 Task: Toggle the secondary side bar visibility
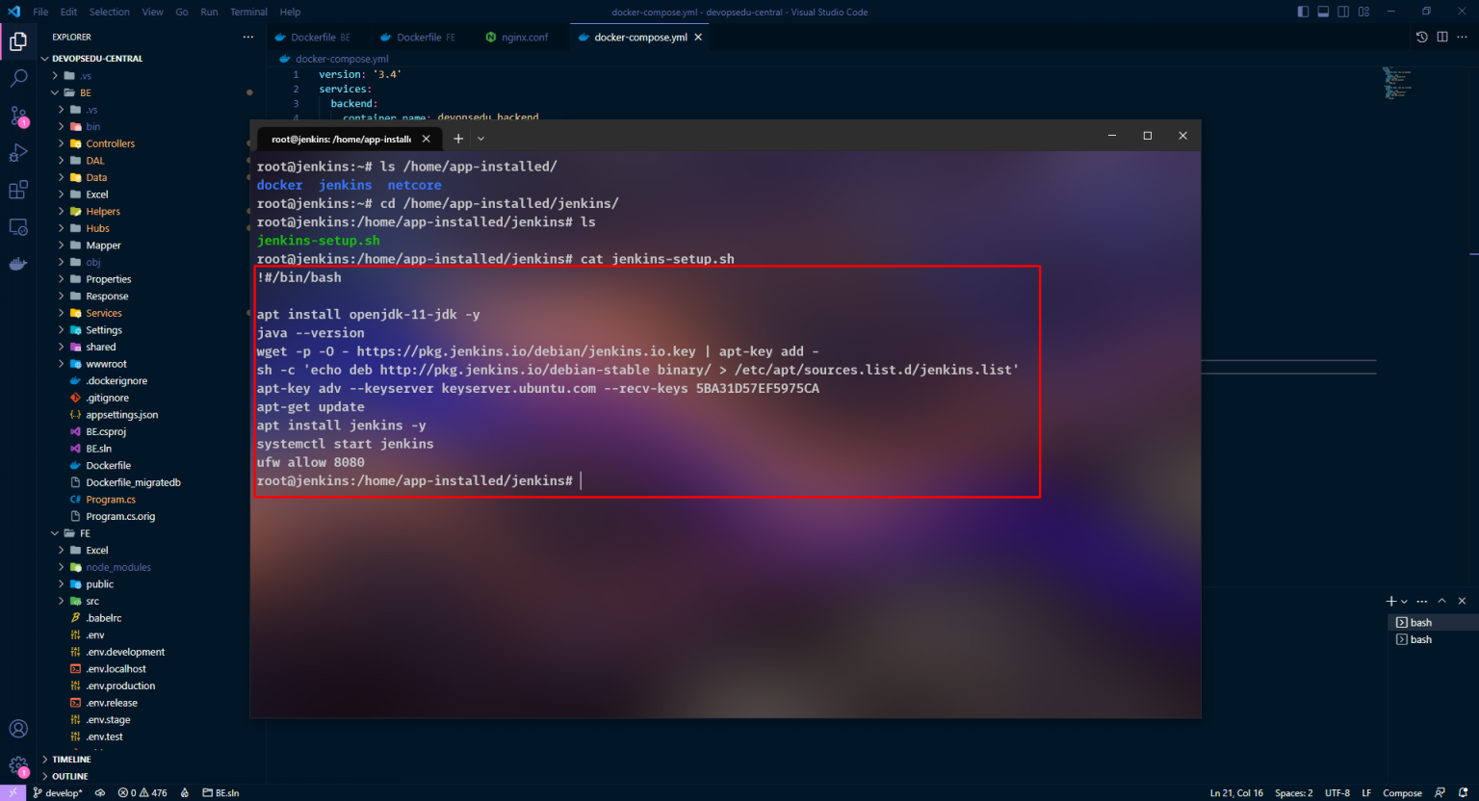tap(1343, 12)
